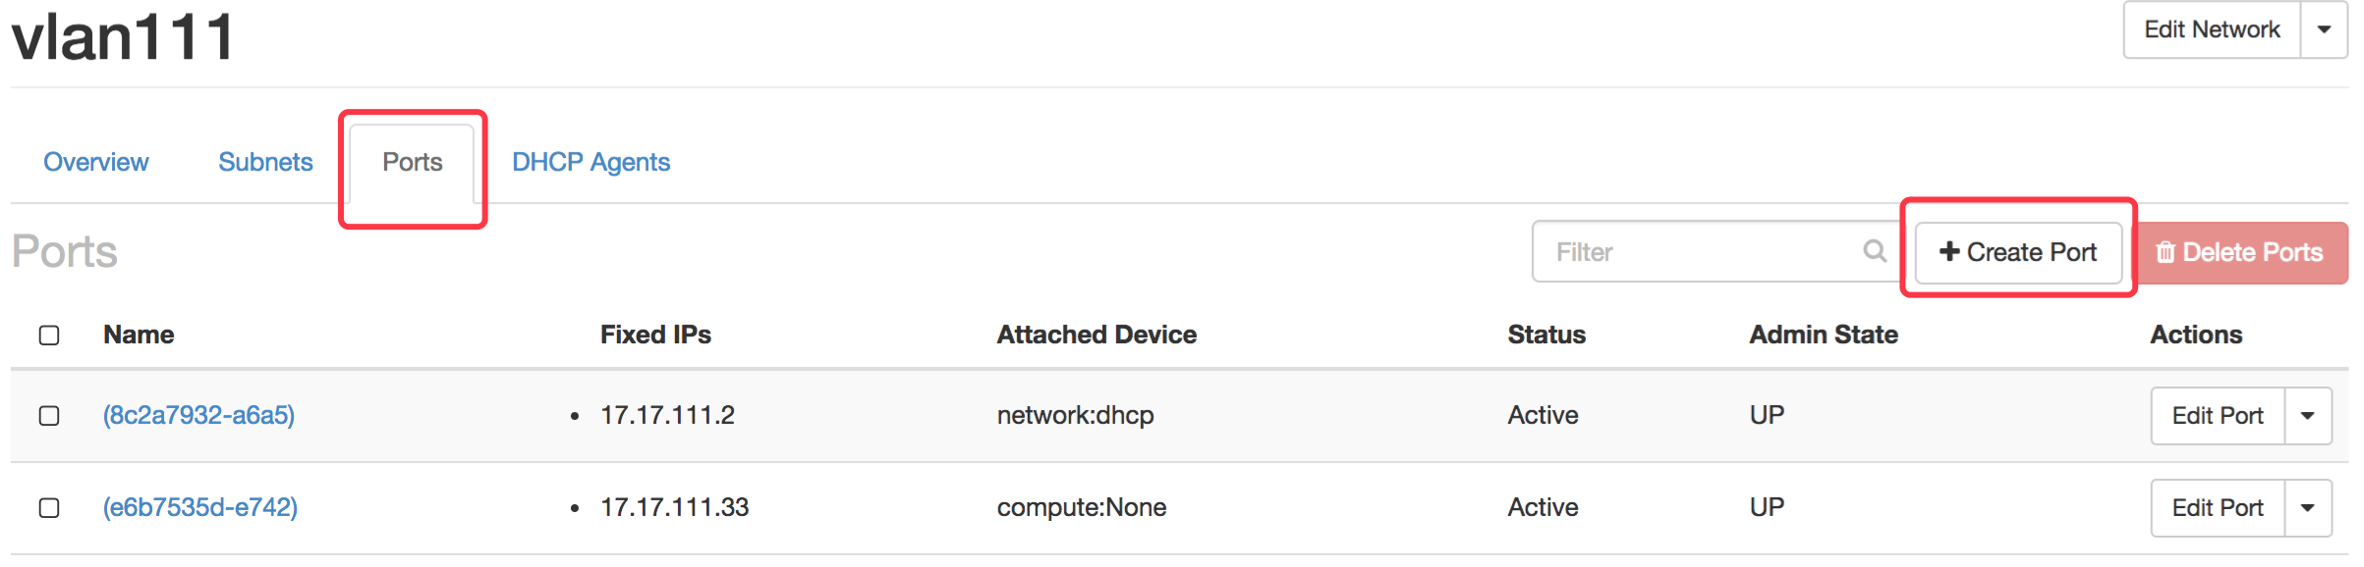Click the Create Port button

coord(2018,252)
